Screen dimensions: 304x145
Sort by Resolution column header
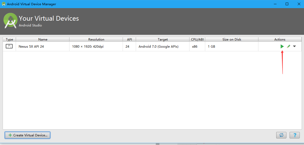point(96,39)
